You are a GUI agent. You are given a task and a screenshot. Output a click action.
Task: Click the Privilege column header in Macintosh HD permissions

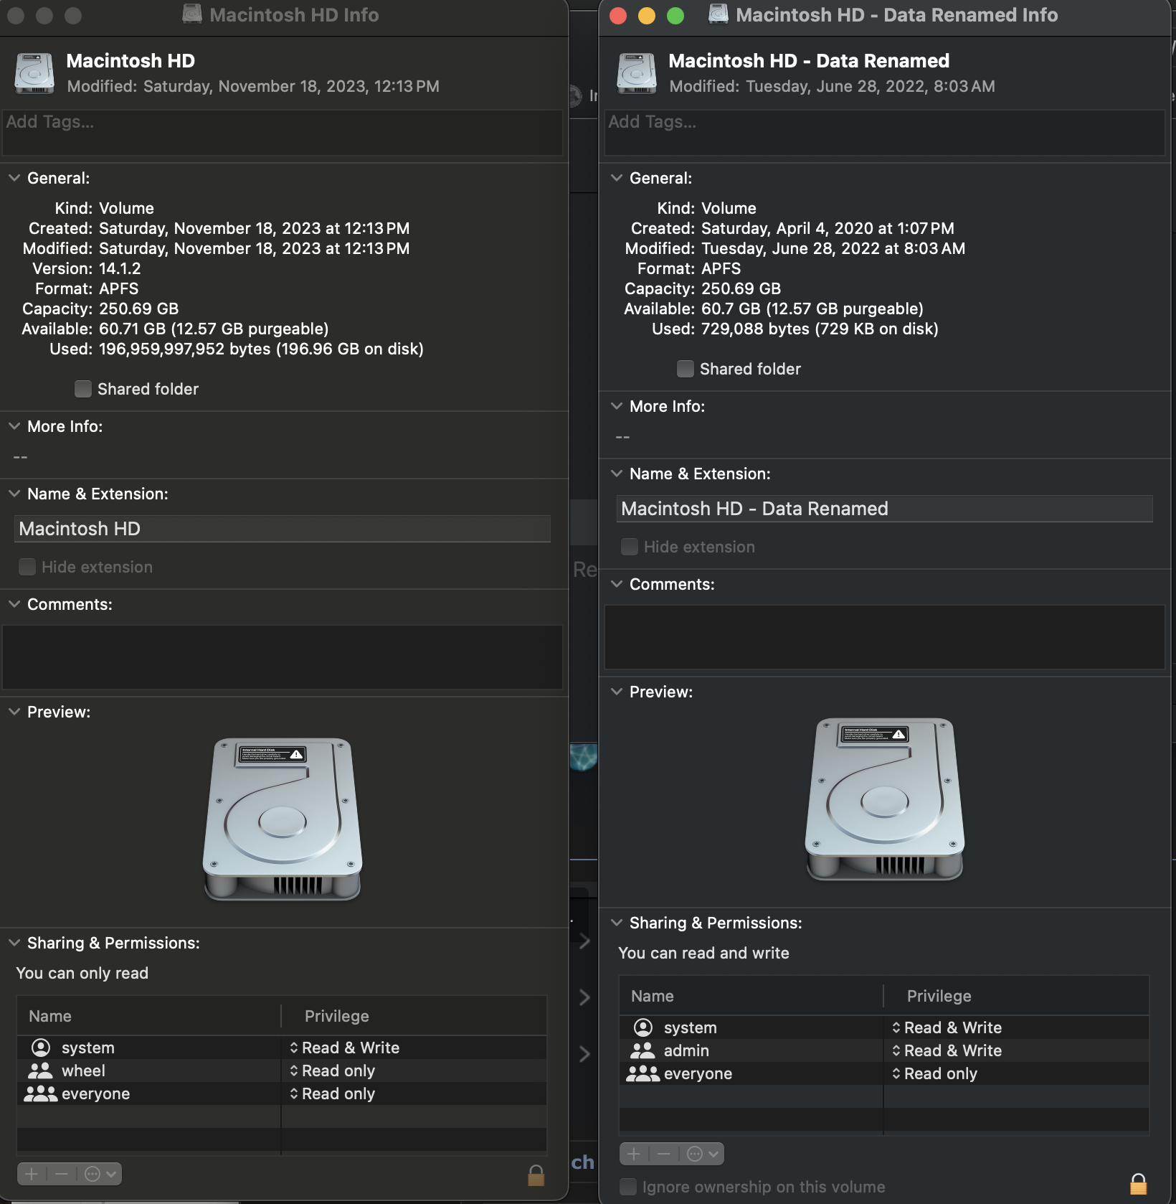coord(414,1016)
